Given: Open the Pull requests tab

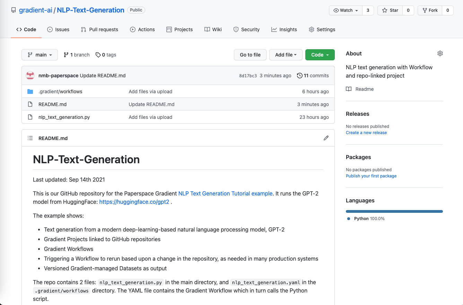Looking at the screenshot, I should 99,29.
